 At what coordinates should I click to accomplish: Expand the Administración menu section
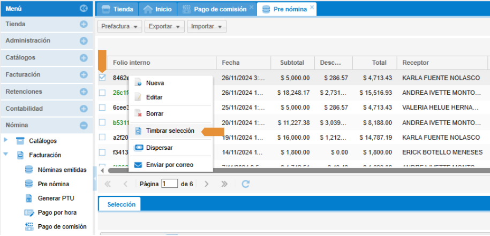[x=83, y=41]
